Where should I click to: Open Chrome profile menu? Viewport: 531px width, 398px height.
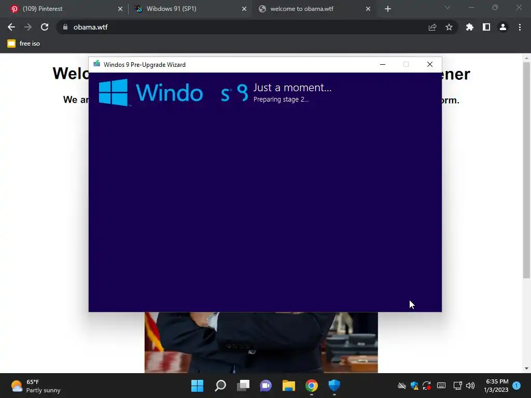503,27
